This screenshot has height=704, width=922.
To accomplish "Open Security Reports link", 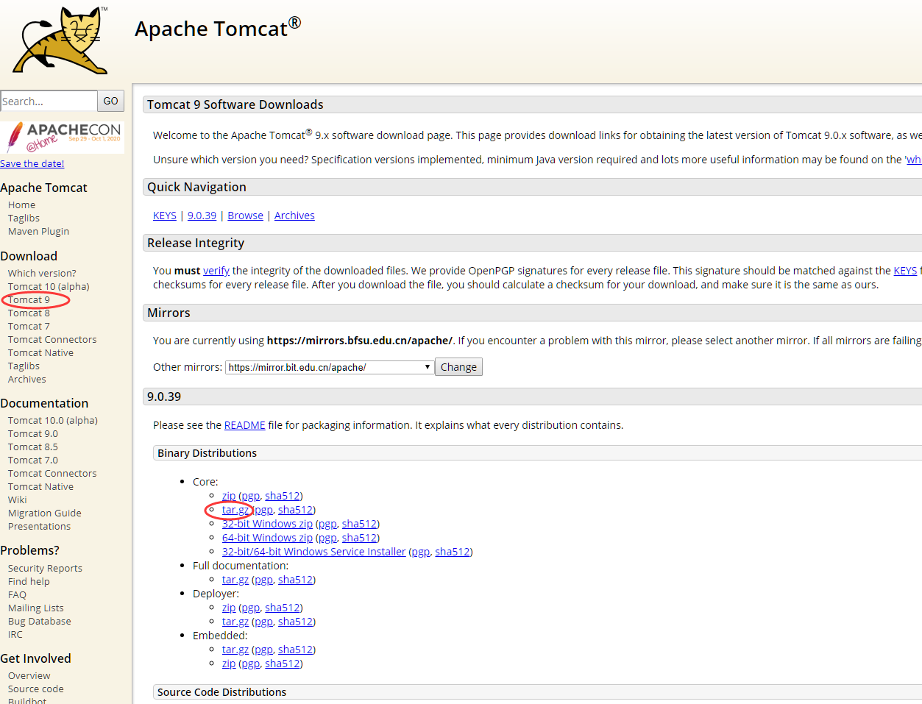I will pos(45,568).
